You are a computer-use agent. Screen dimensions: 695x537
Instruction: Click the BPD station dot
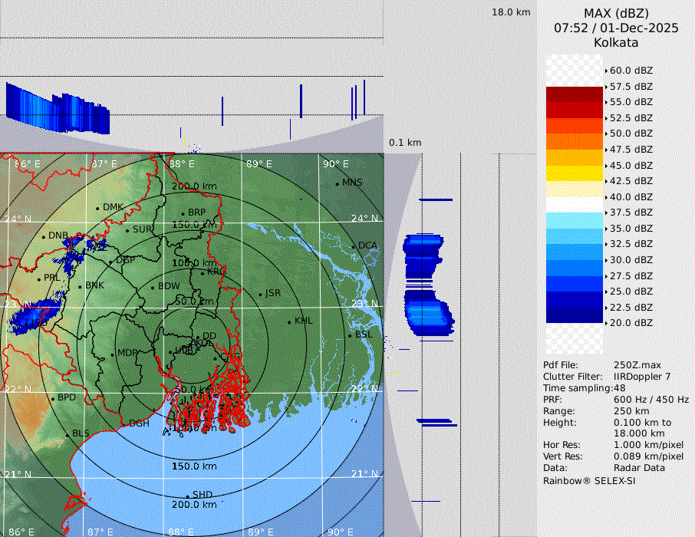pyautogui.click(x=53, y=398)
